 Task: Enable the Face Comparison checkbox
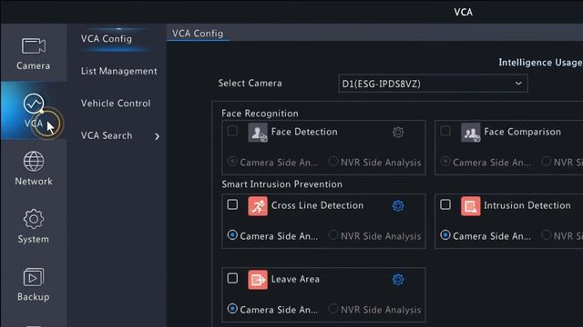pos(445,131)
